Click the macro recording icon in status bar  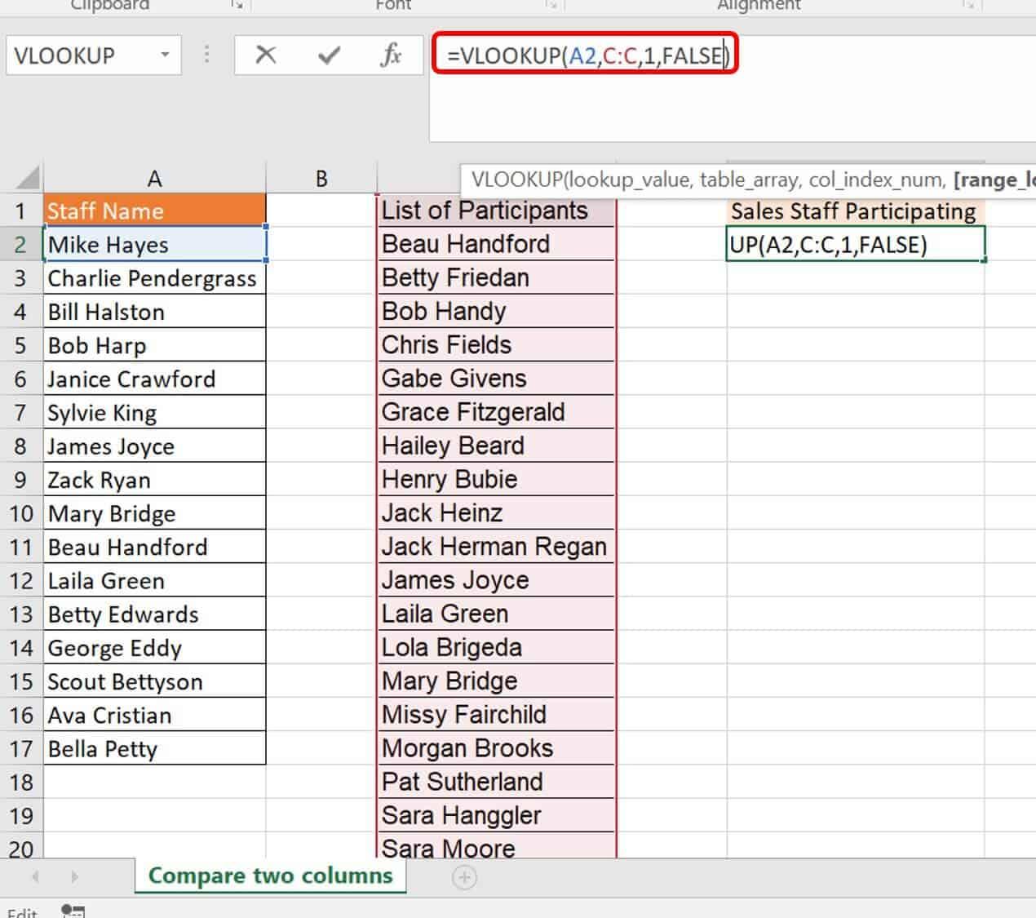[x=73, y=911]
